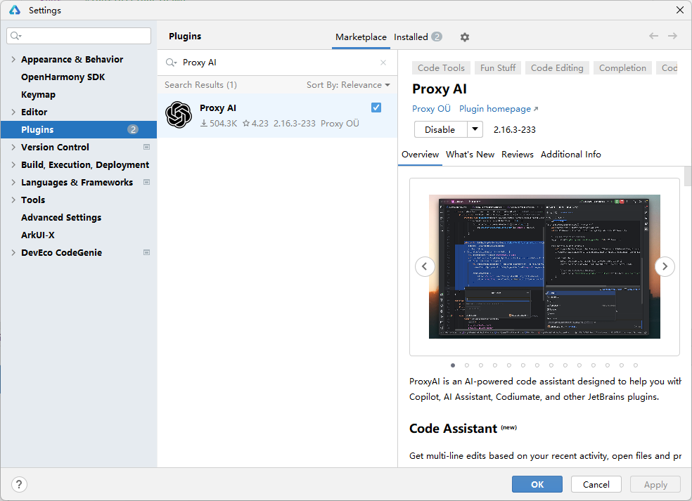Select the Keymap settings item
The height and width of the screenshot is (501, 692).
[38, 95]
